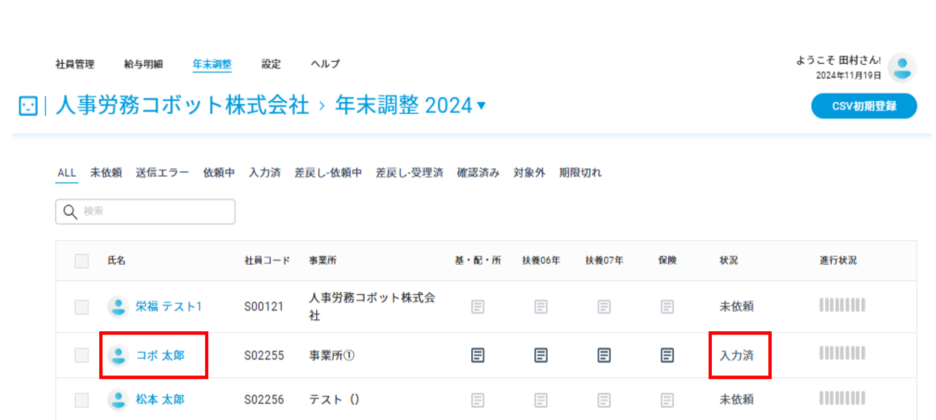The height and width of the screenshot is (420, 936).
Task: Open 扶養06年 document for コボ 太郎
Action: [x=541, y=356]
